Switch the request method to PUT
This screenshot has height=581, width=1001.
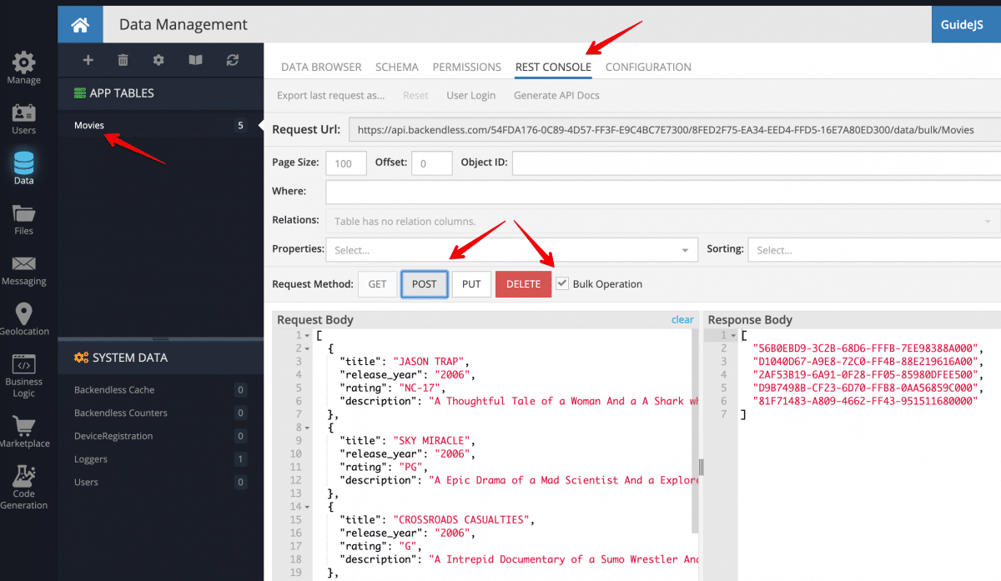(x=471, y=283)
